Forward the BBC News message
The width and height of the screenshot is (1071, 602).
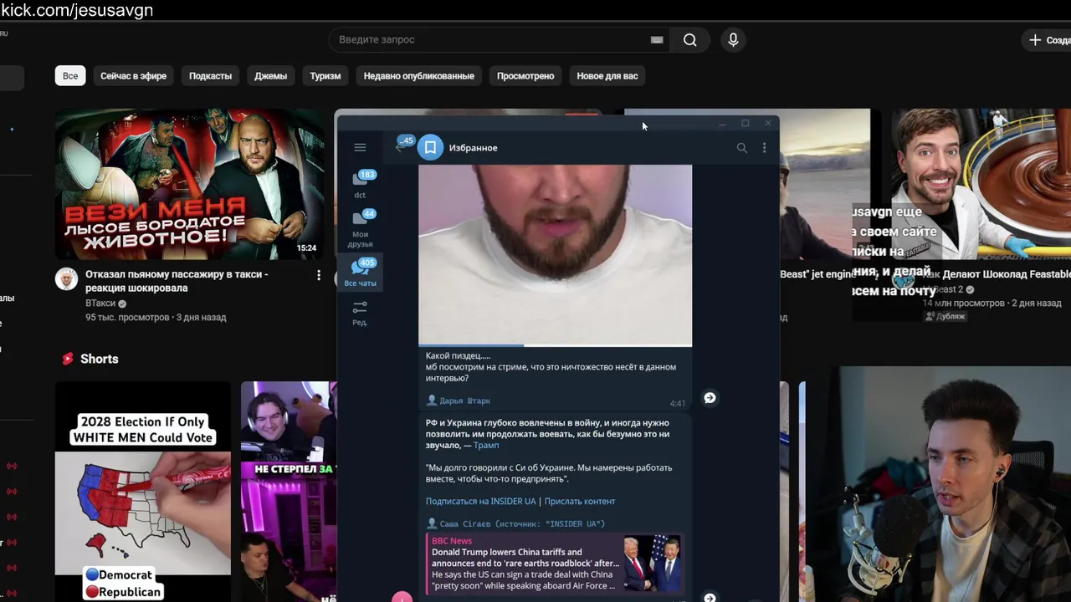point(710,598)
